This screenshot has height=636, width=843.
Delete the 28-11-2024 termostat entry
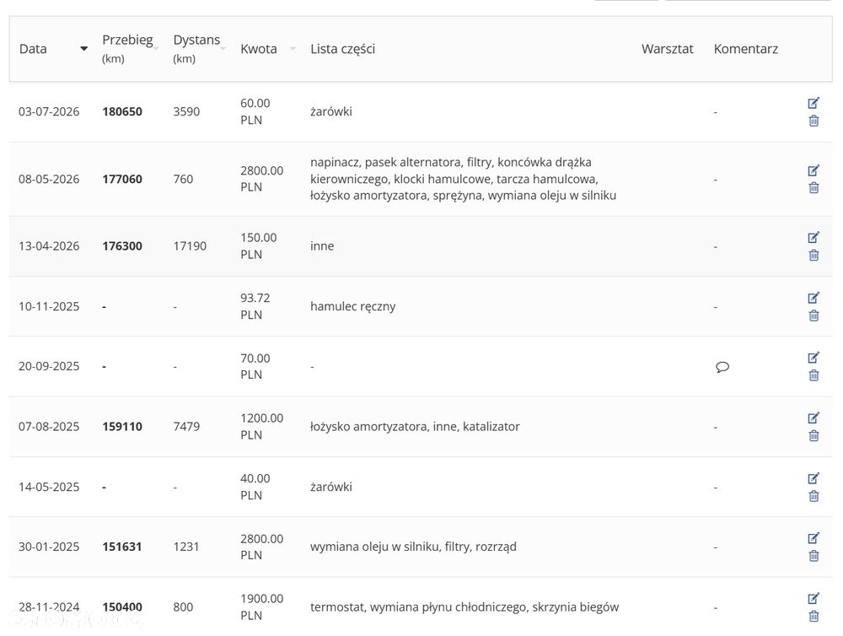pyautogui.click(x=813, y=616)
